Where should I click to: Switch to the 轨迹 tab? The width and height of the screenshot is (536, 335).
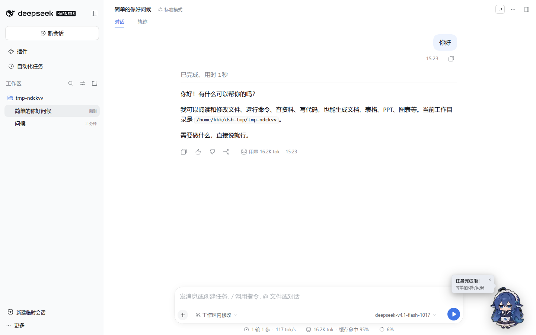143,22
